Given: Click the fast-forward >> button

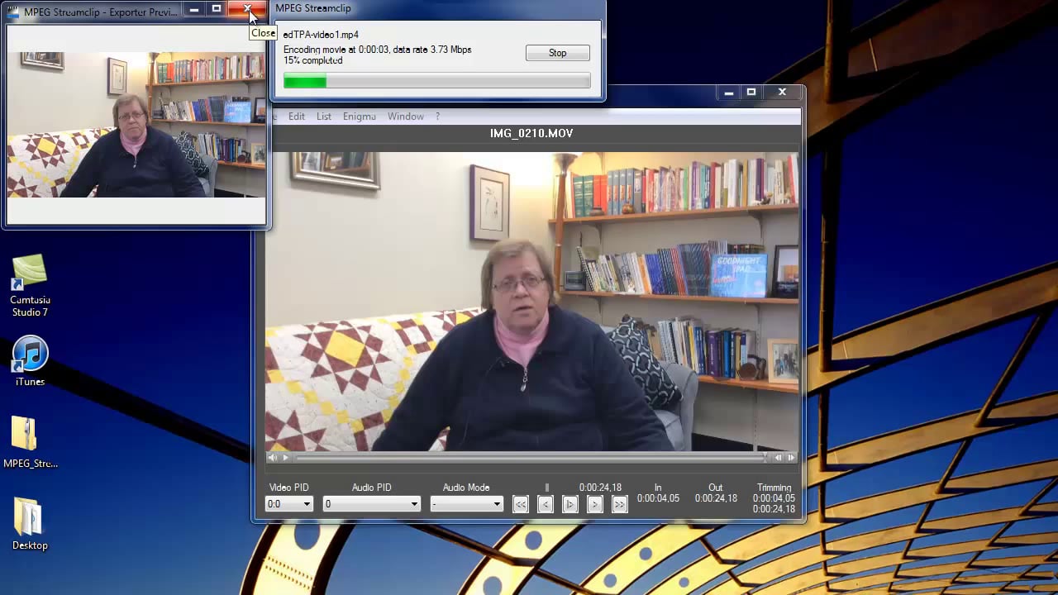Looking at the screenshot, I should click(x=620, y=504).
